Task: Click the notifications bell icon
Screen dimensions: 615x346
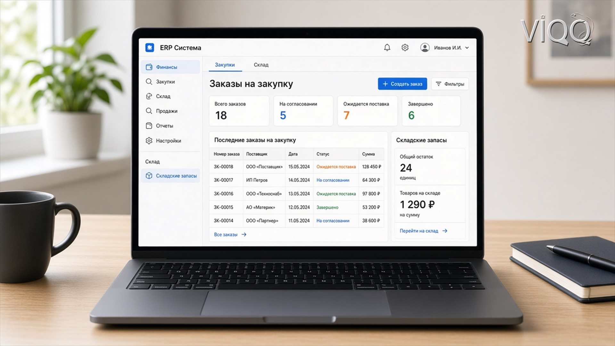Action: tap(387, 48)
